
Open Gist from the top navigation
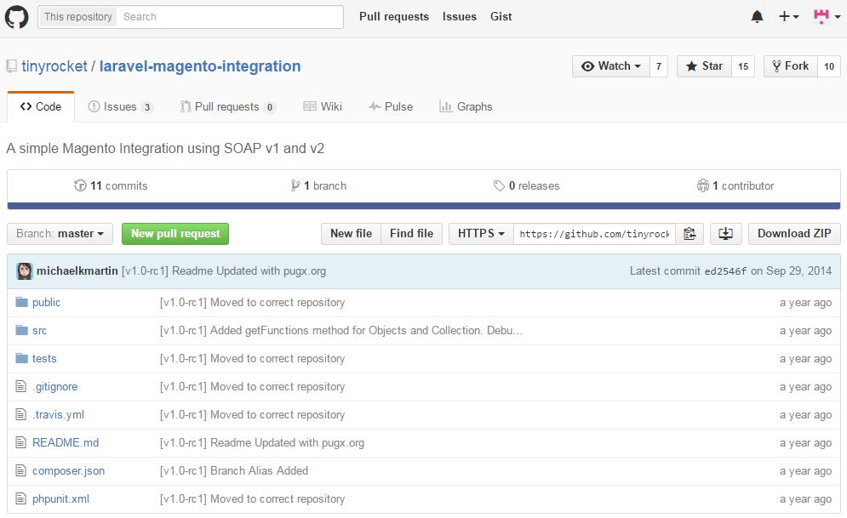pos(501,17)
